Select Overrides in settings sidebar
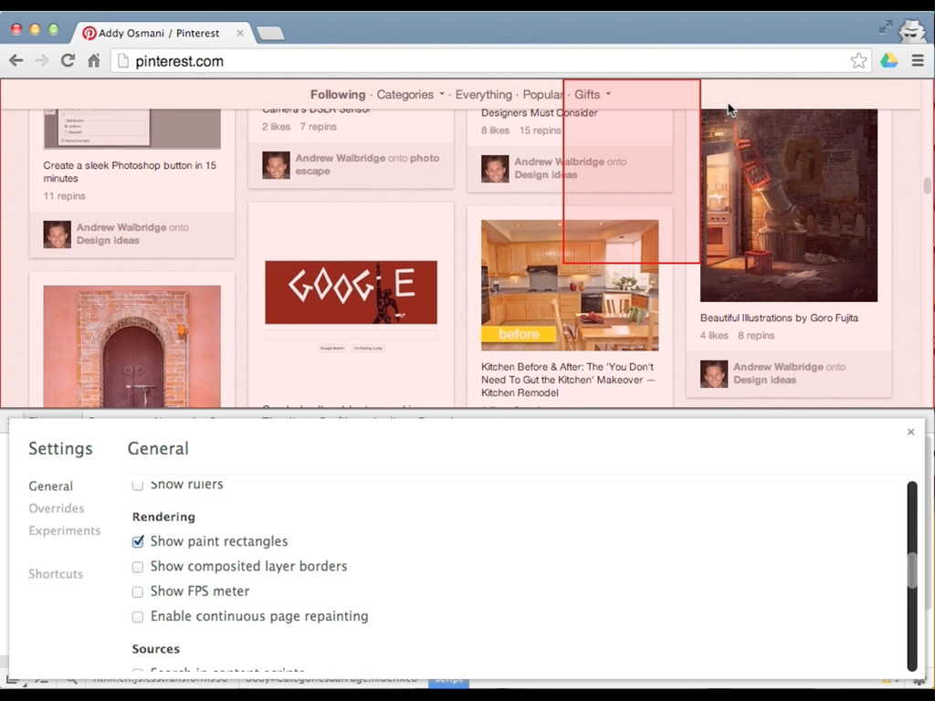Screen dimensions: 935x701 point(56,508)
